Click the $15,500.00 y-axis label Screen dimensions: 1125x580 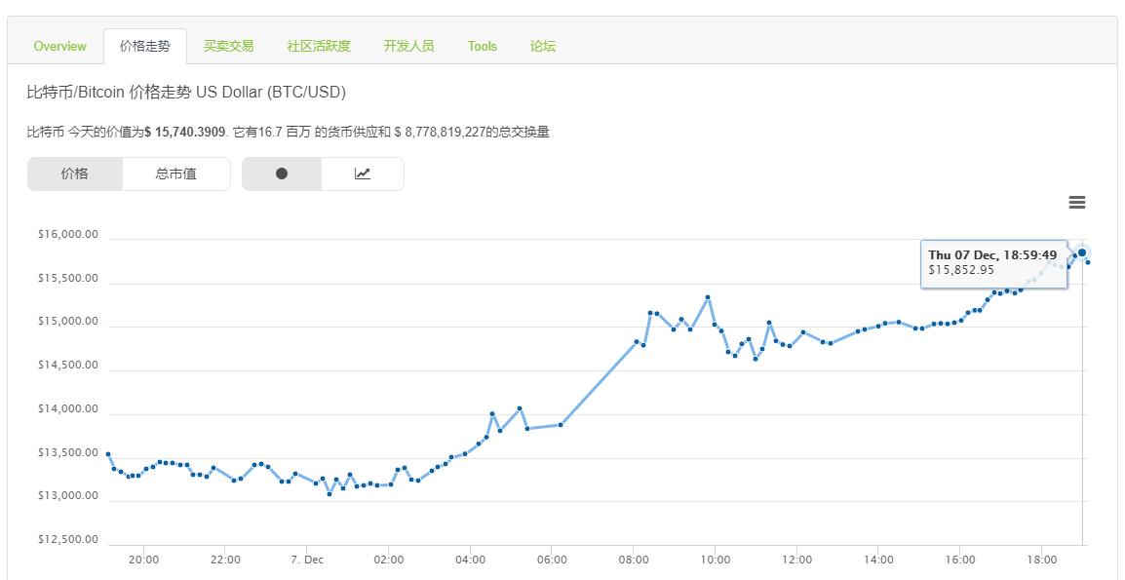[x=67, y=279]
